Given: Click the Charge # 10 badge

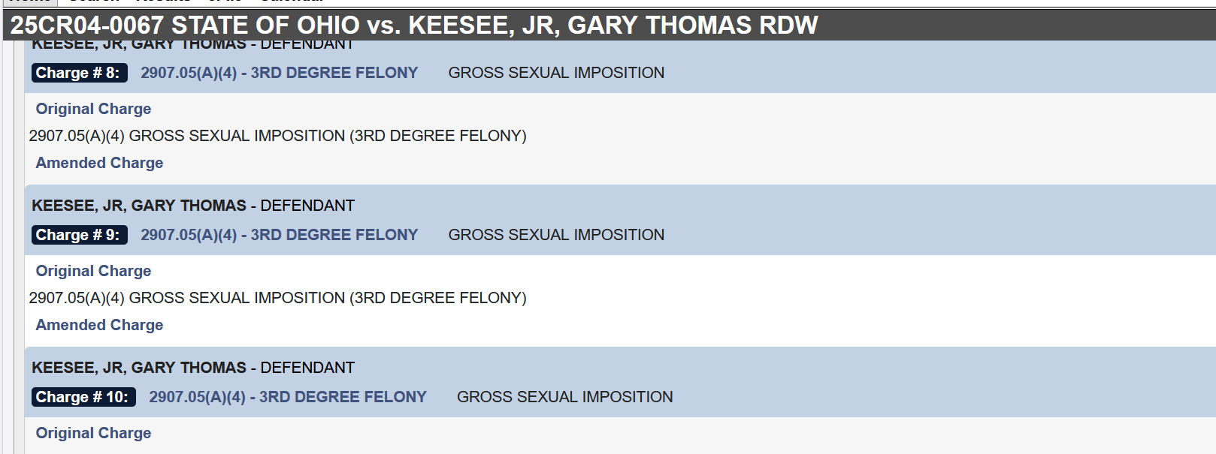Looking at the screenshot, I should click(x=83, y=397).
